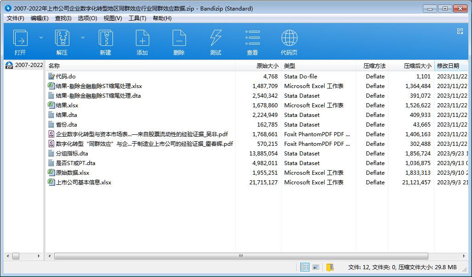
Task: Click the Stata Do-file type cell
Action: point(300,77)
